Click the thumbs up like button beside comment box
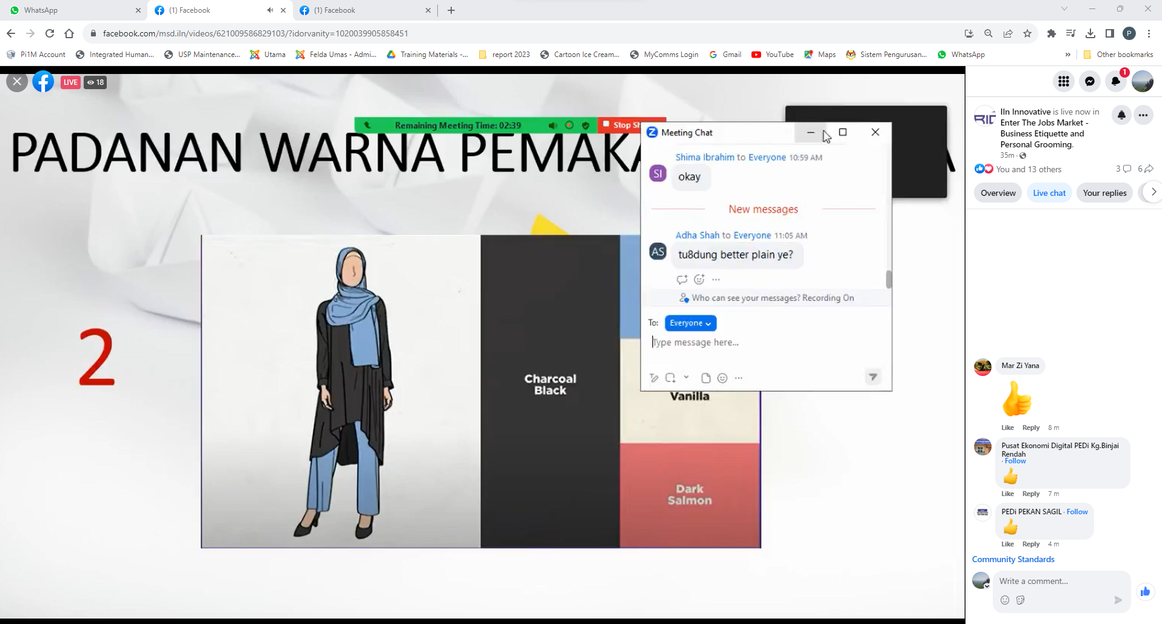The image size is (1162, 624). pos(1144,591)
